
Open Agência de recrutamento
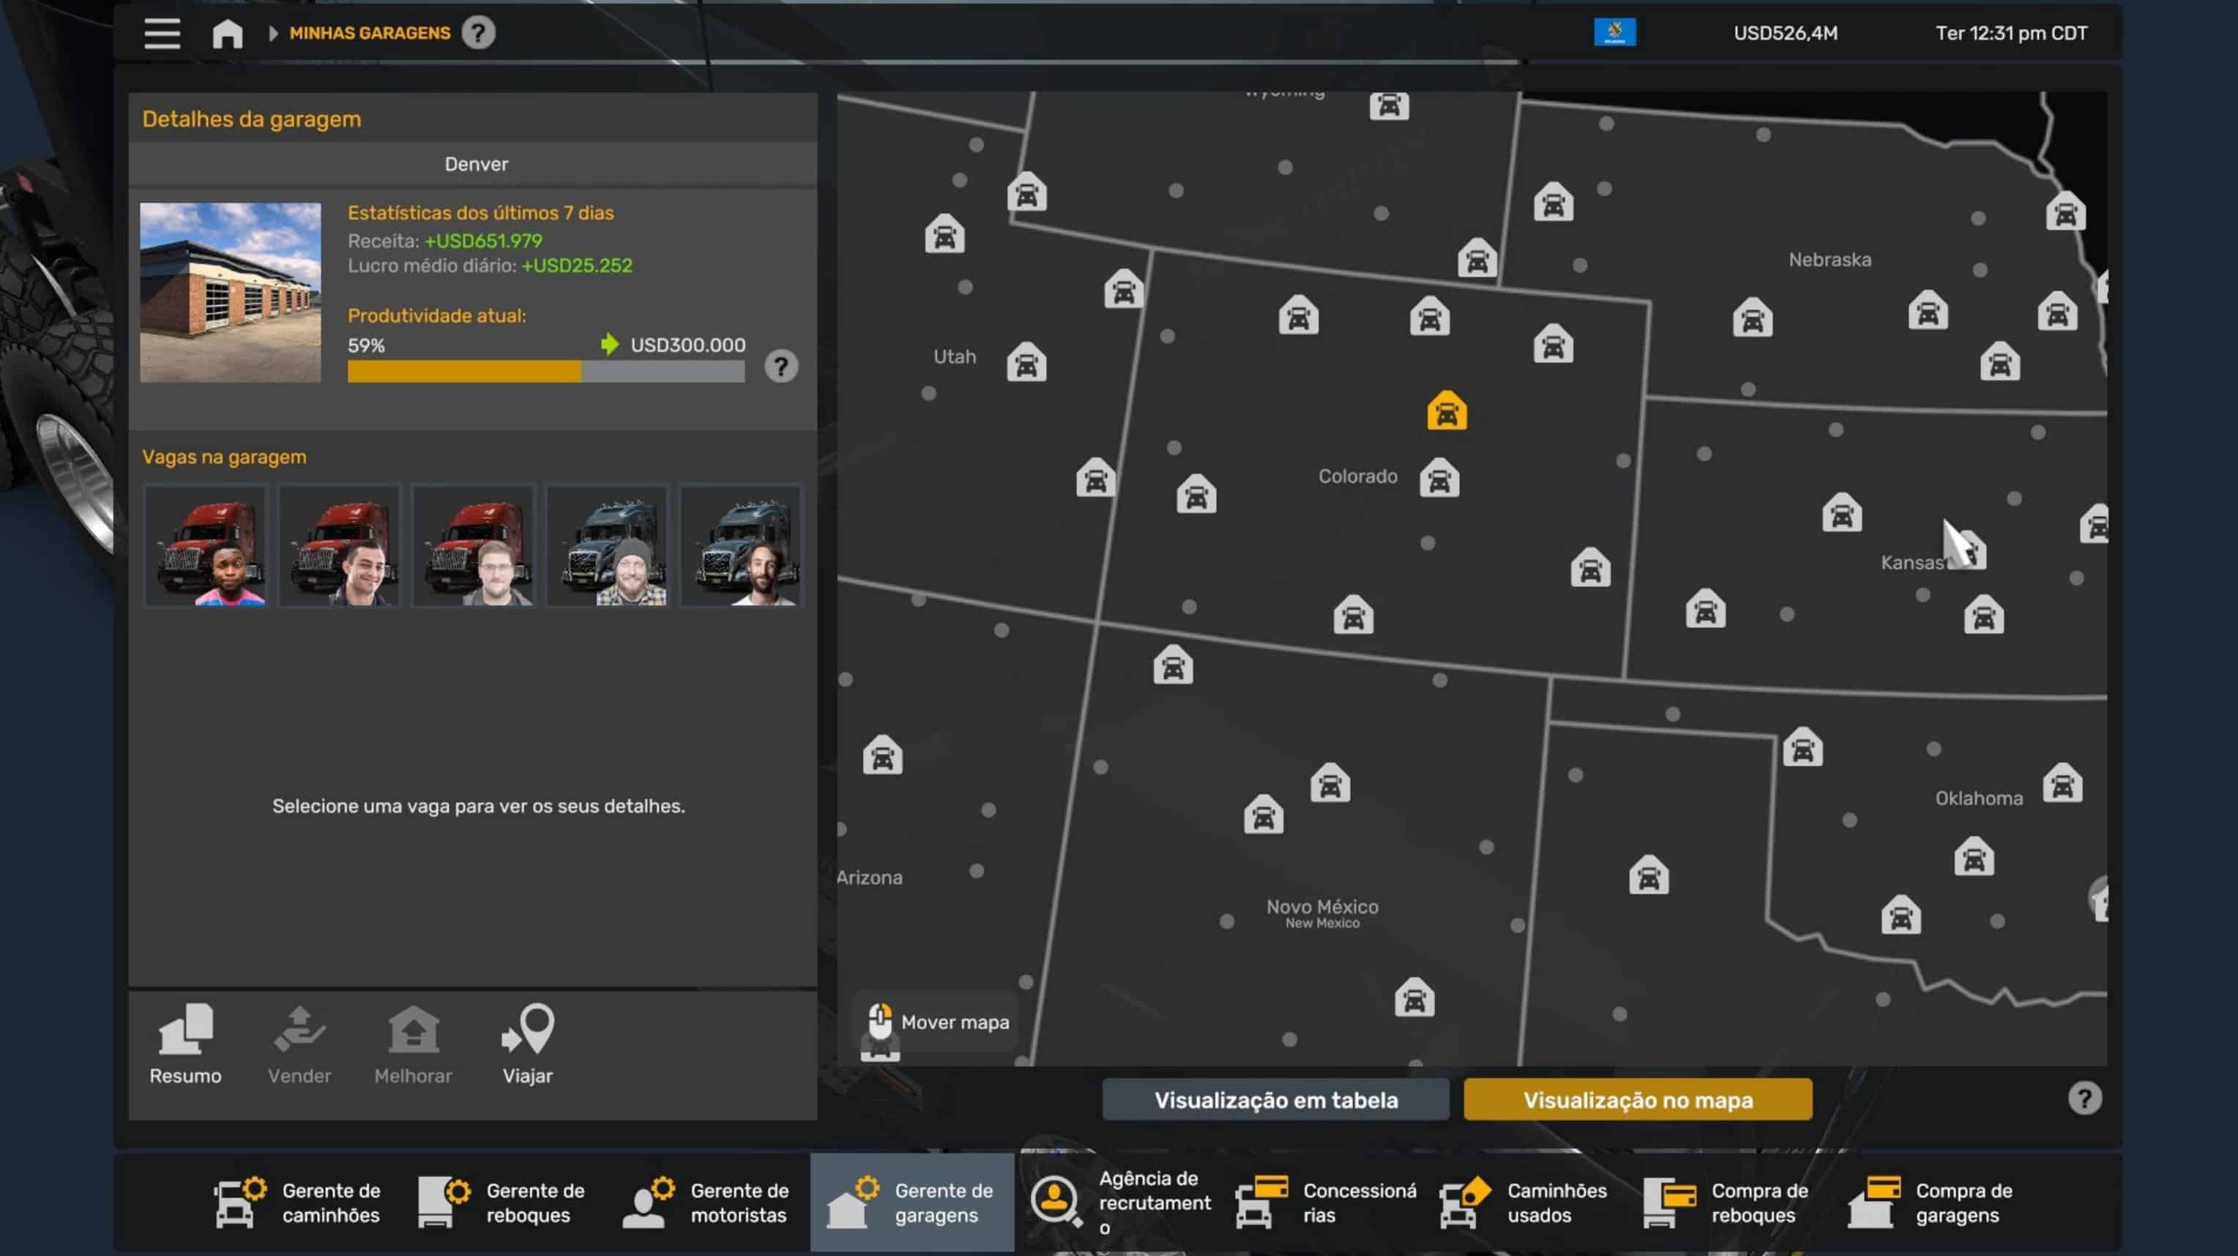pyautogui.click(x=1121, y=1202)
